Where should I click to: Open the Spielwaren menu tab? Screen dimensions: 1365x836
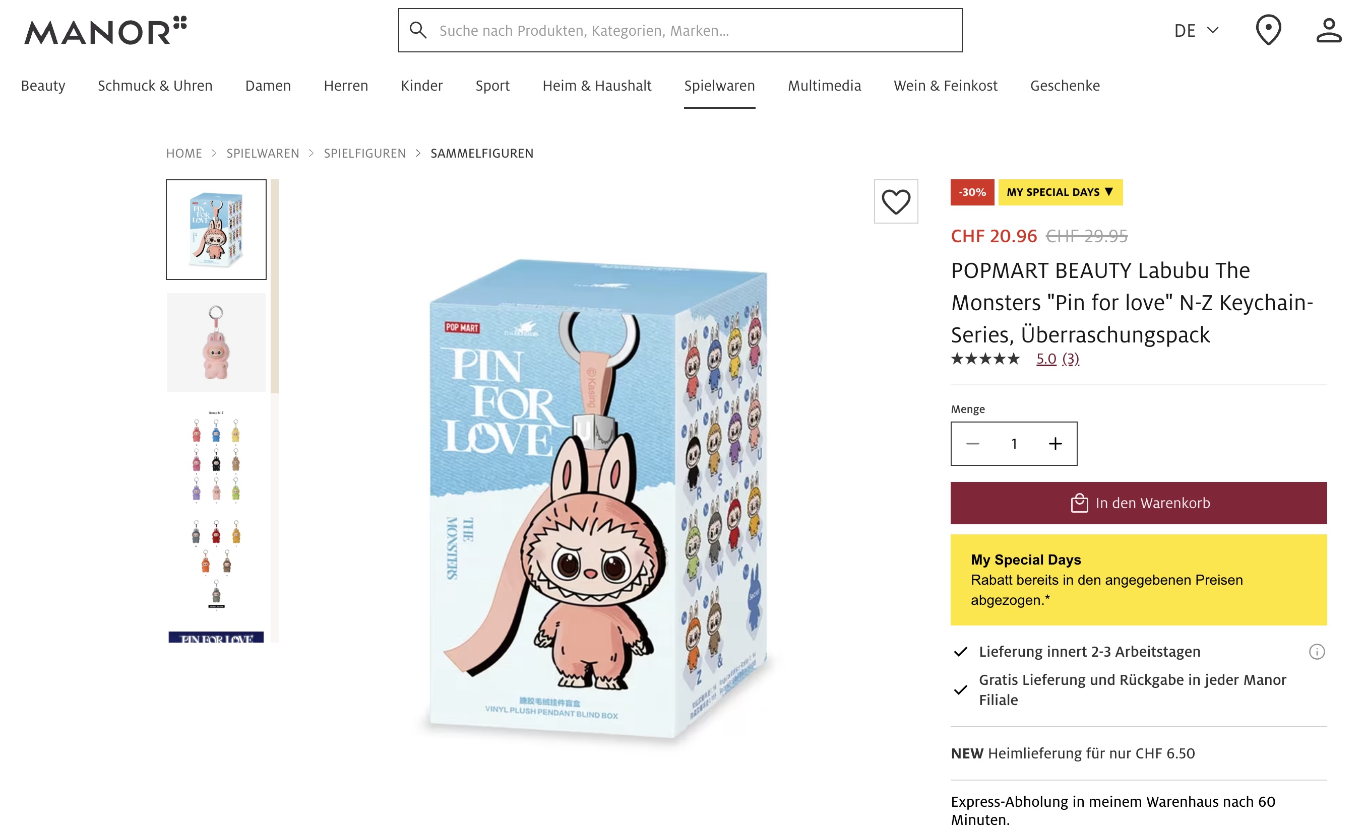tap(719, 86)
